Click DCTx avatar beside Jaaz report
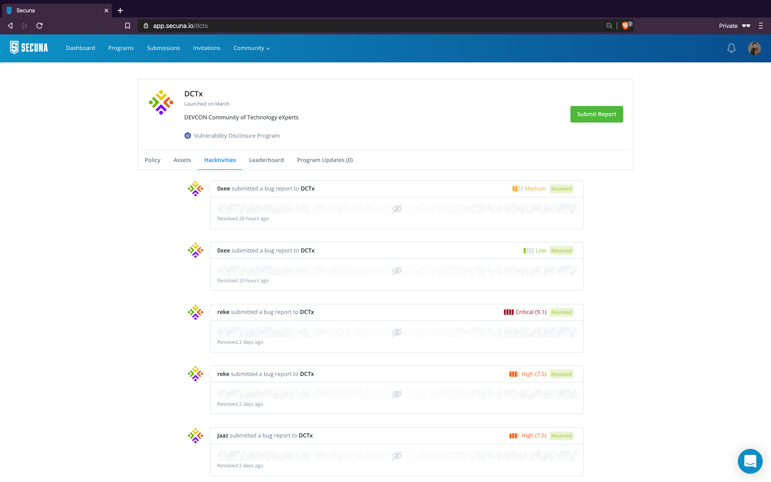771x482 pixels. 195,435
